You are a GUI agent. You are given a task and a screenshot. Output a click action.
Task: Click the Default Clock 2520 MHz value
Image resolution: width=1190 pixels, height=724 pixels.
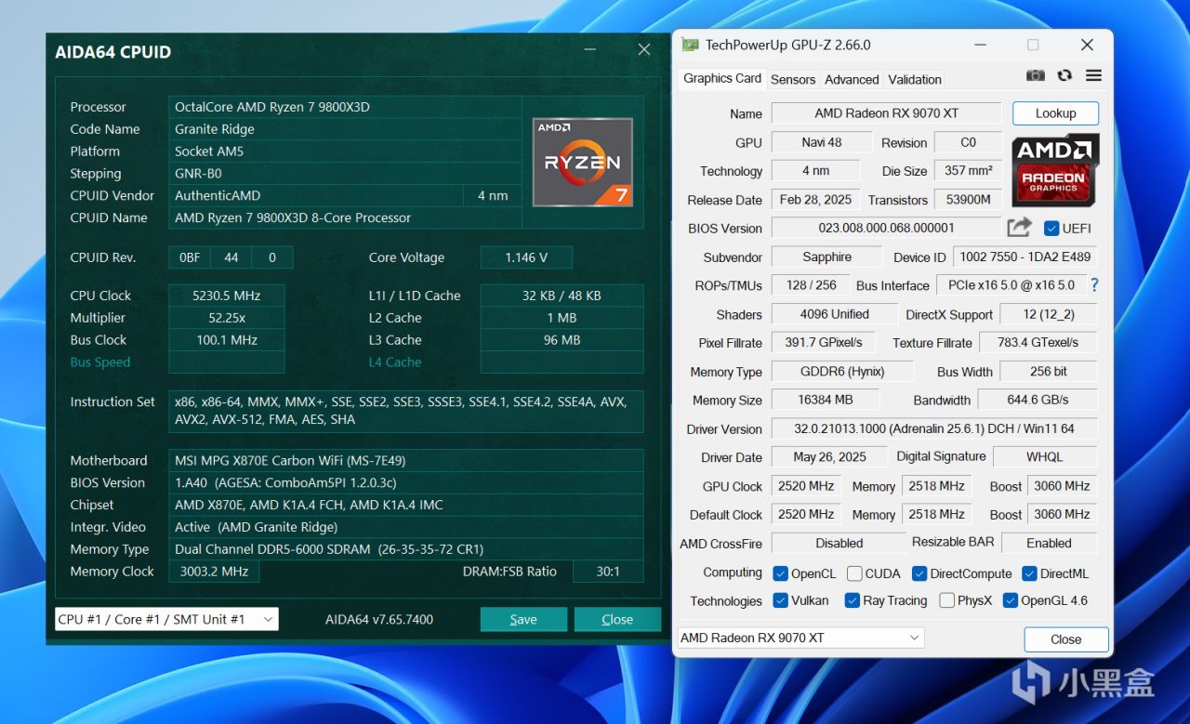click(x=805, y=514)
